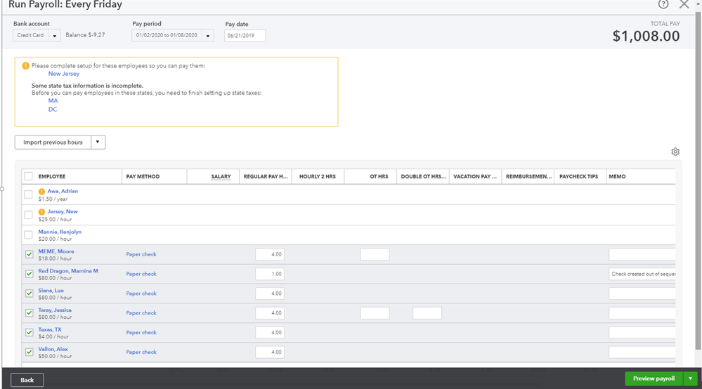The height and width of the screenshot is (389, 702).
Task: Click the Pay date input field
Action: point(245,35)
